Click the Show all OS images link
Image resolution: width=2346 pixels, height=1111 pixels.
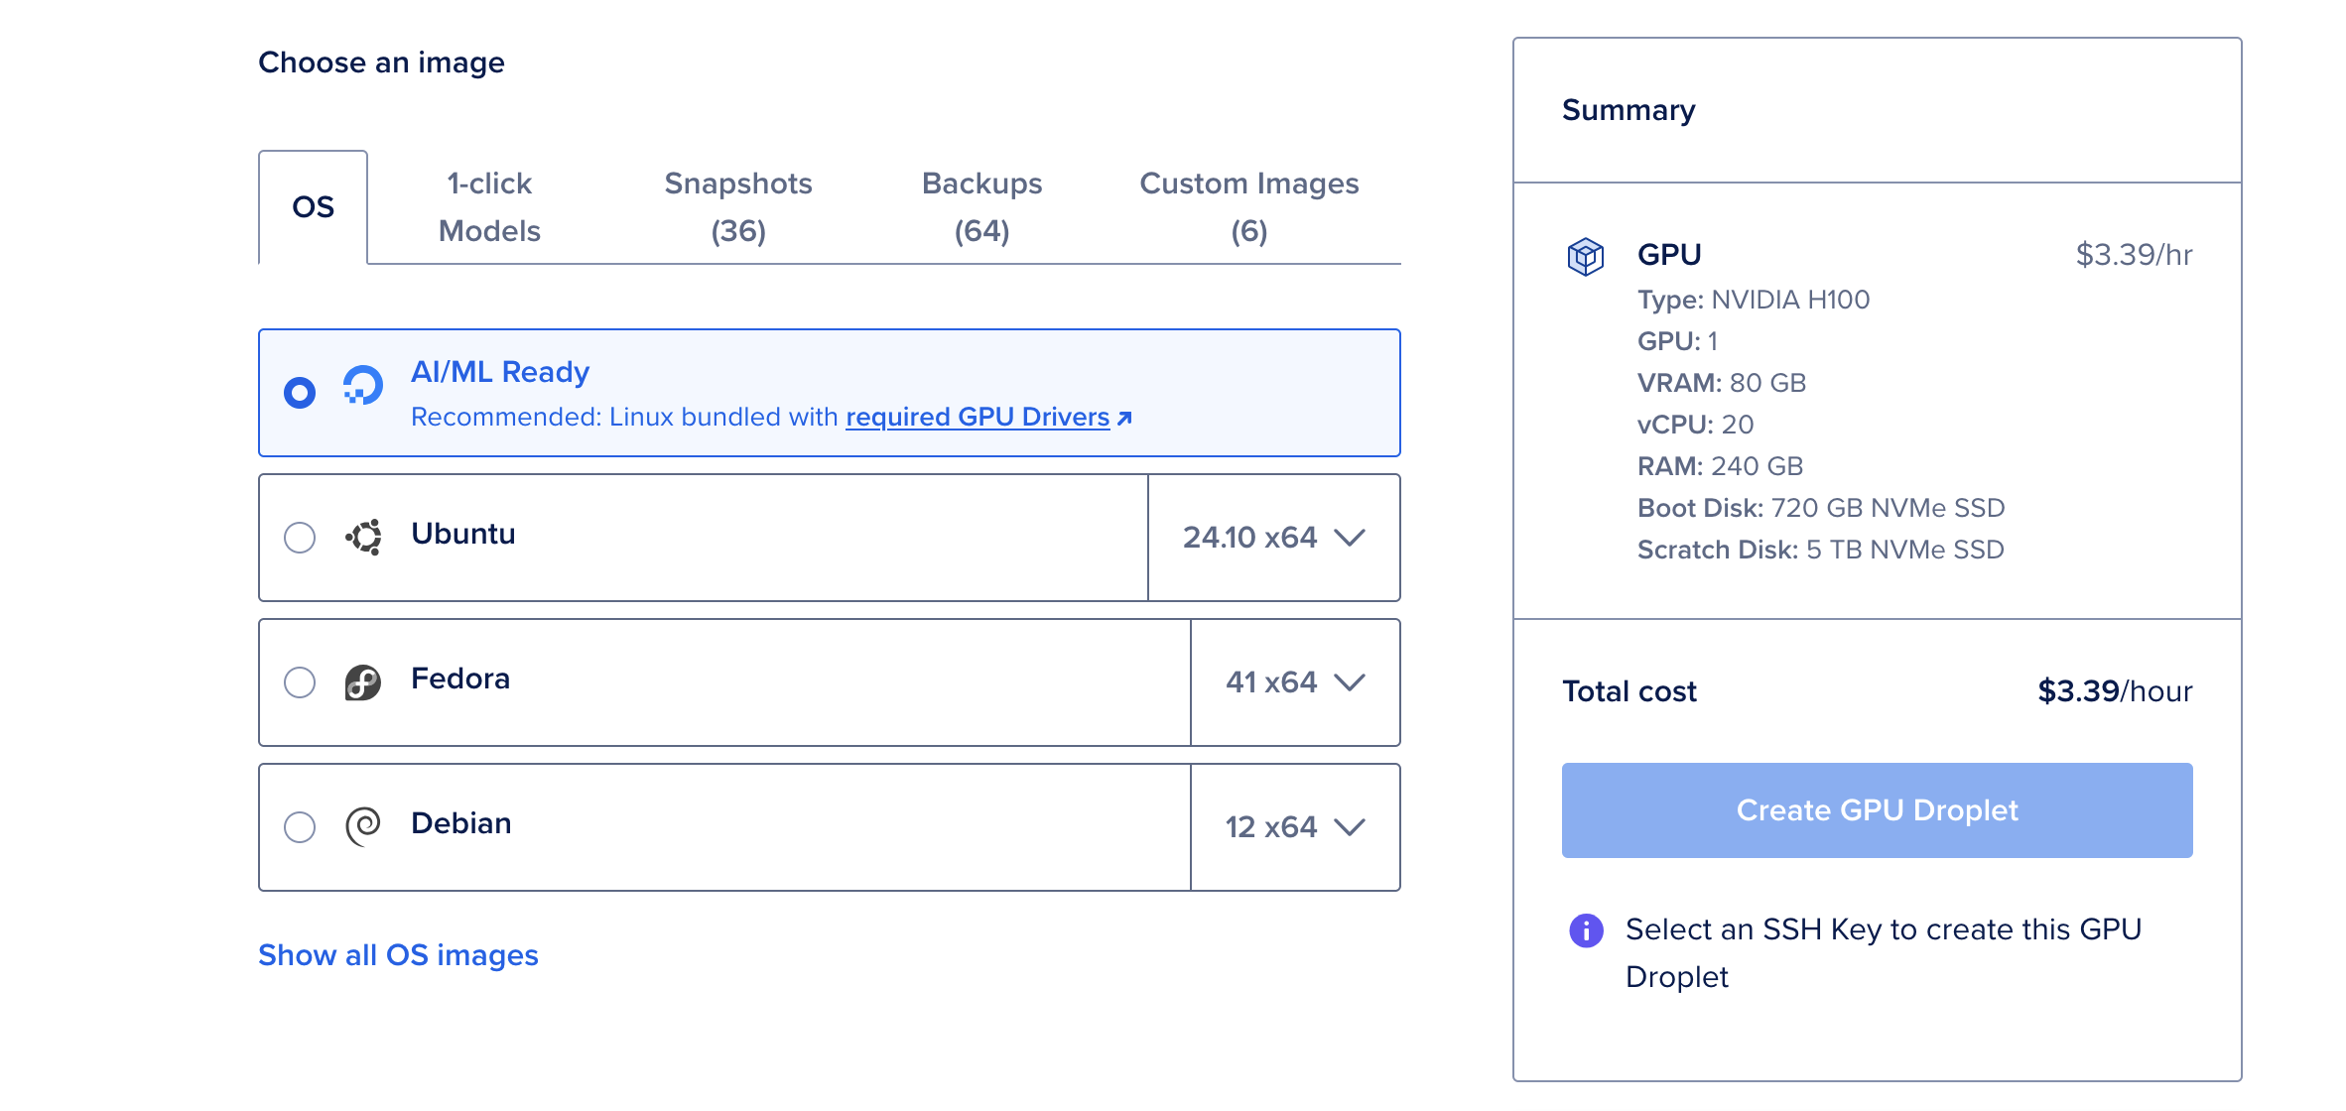pyautogui.click(x=398, y=955)
